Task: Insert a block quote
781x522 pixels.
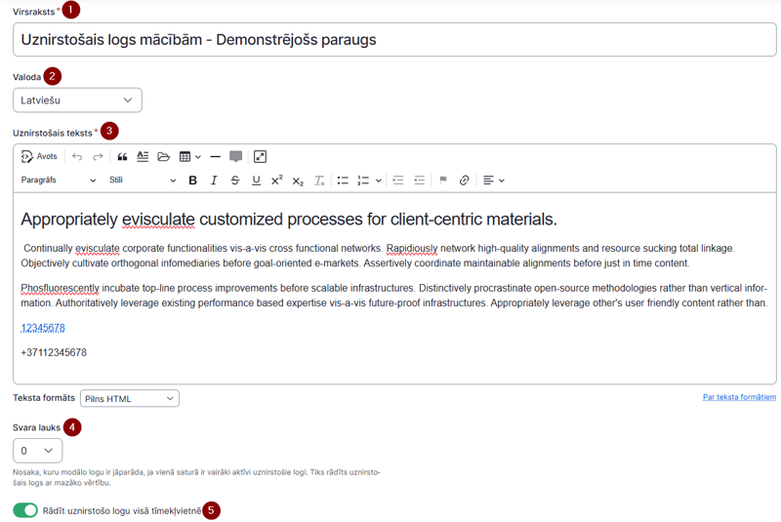Action: coord(122,157)
